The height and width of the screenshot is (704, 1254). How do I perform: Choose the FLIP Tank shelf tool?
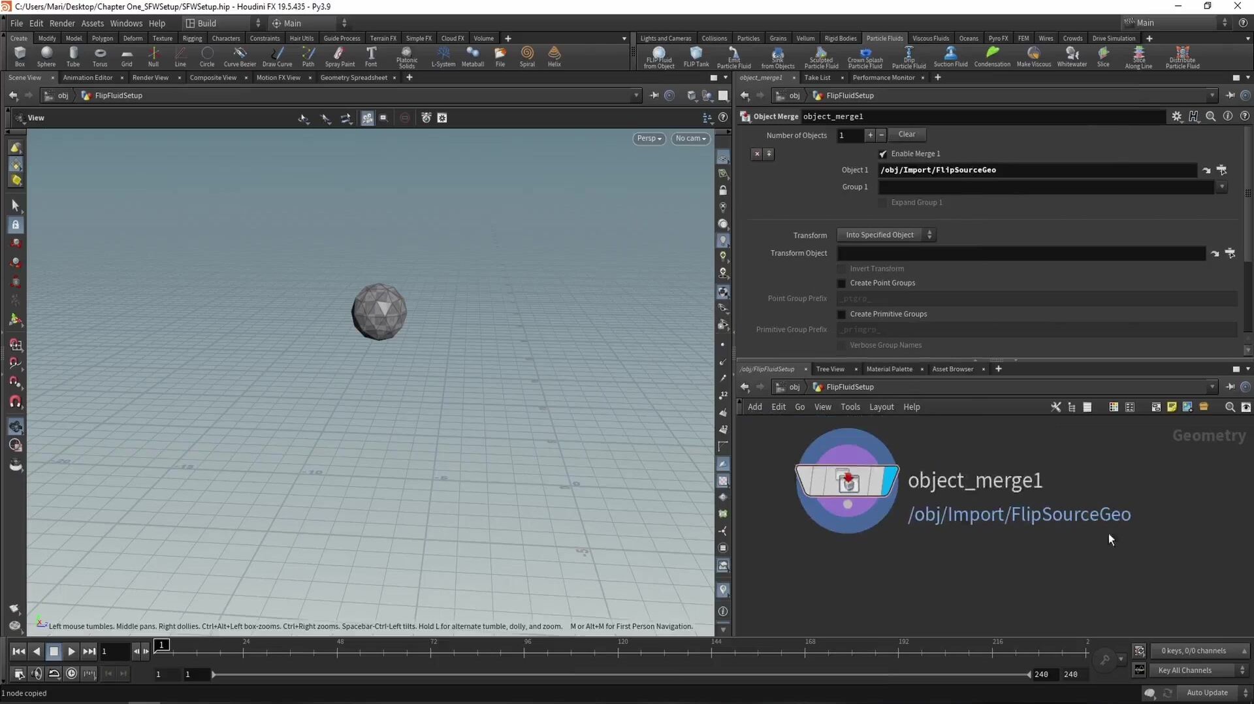click(x=696, y=56)
